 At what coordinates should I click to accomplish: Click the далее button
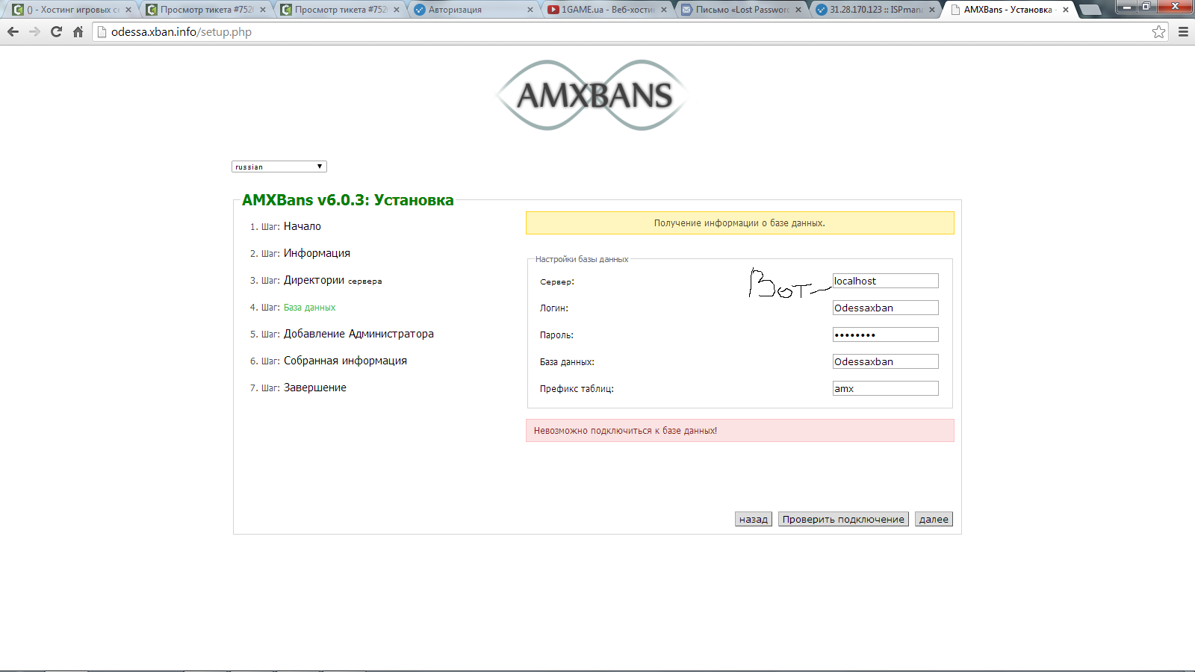934,519
